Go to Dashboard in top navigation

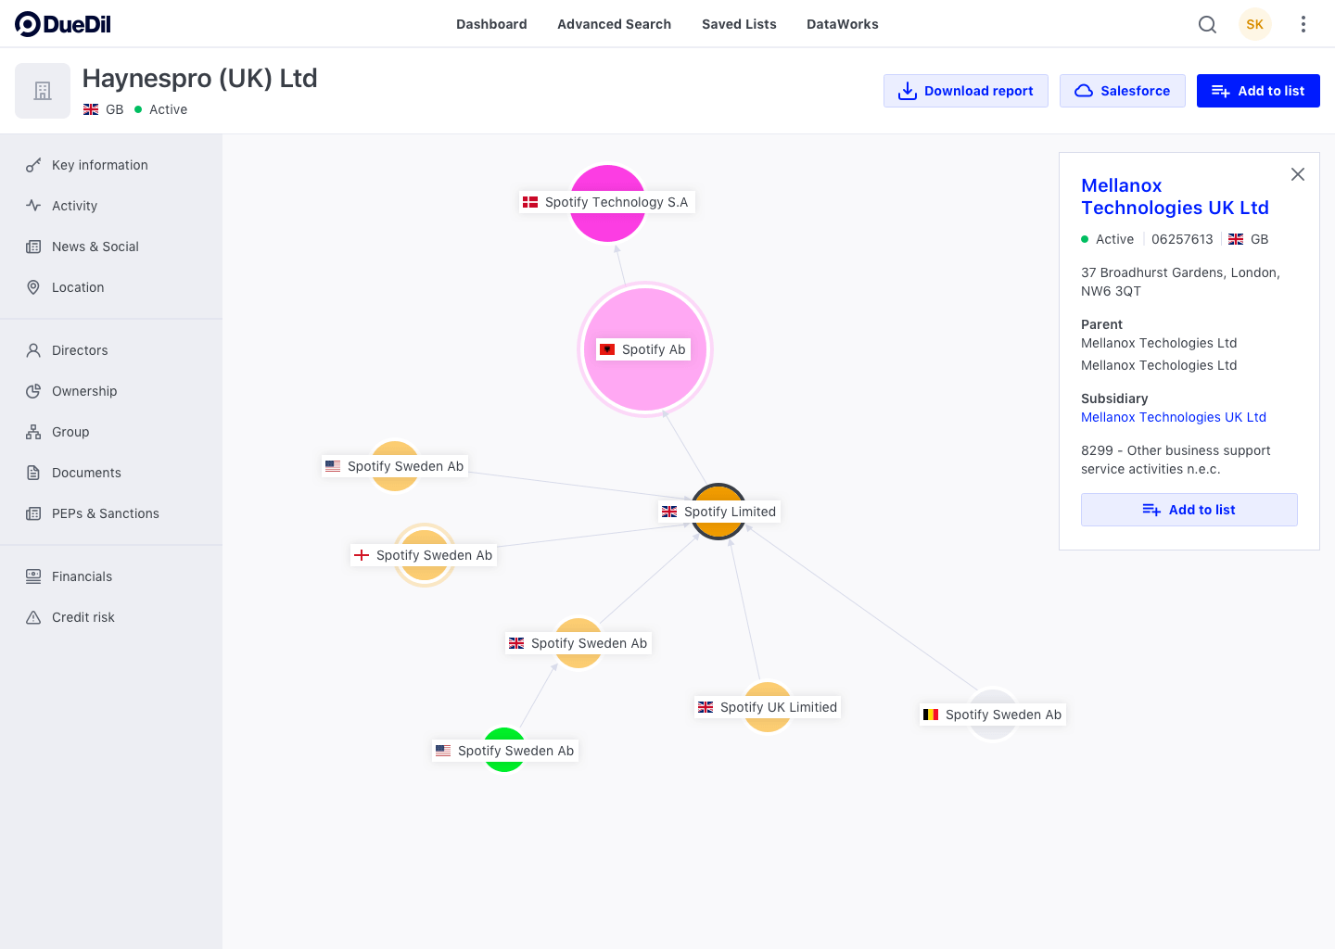tap(491, 24)
